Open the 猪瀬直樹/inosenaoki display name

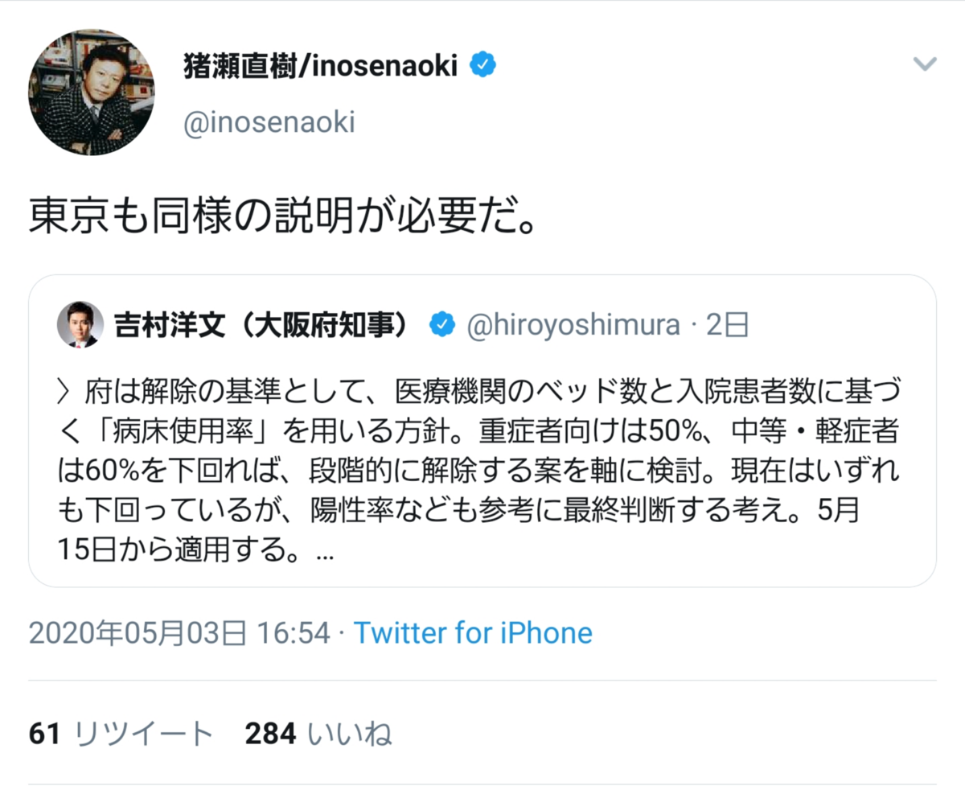320,67
